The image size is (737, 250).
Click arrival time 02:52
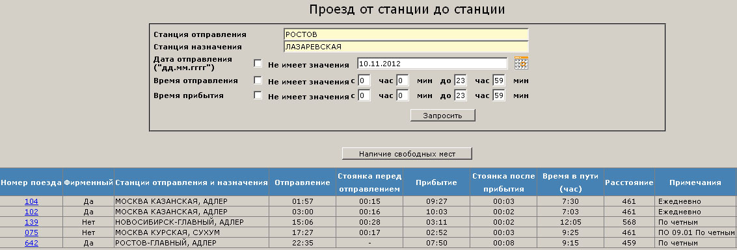point(436,232)
